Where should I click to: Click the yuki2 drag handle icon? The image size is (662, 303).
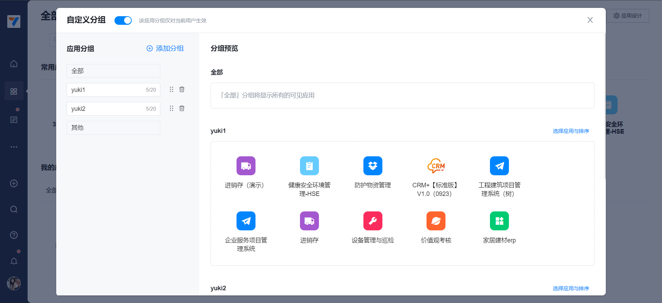pyautogui.click(x=171, y=108)
